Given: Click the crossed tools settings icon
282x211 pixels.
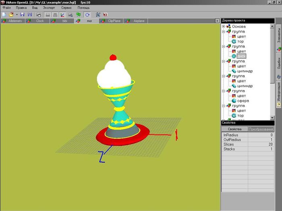Looking at the screenshot, I should 98,14.
